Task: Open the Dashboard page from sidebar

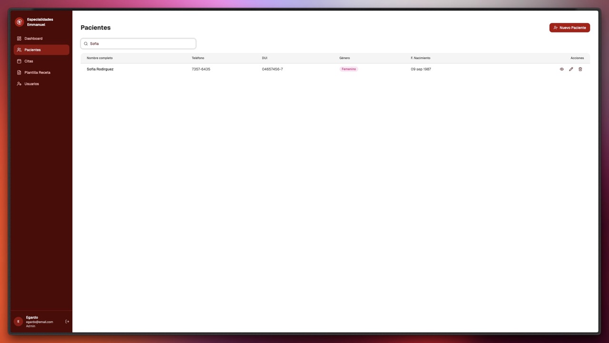Action: (33, 39)
